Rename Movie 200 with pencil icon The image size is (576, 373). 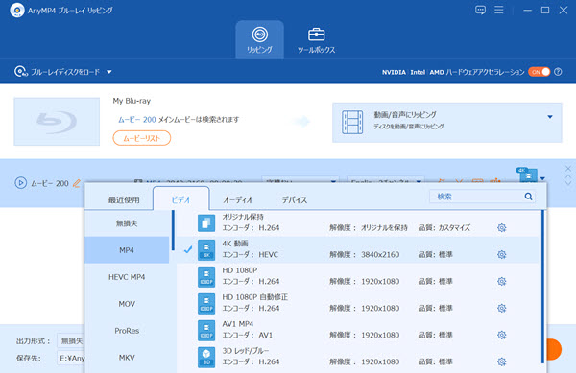coord(77,183)
